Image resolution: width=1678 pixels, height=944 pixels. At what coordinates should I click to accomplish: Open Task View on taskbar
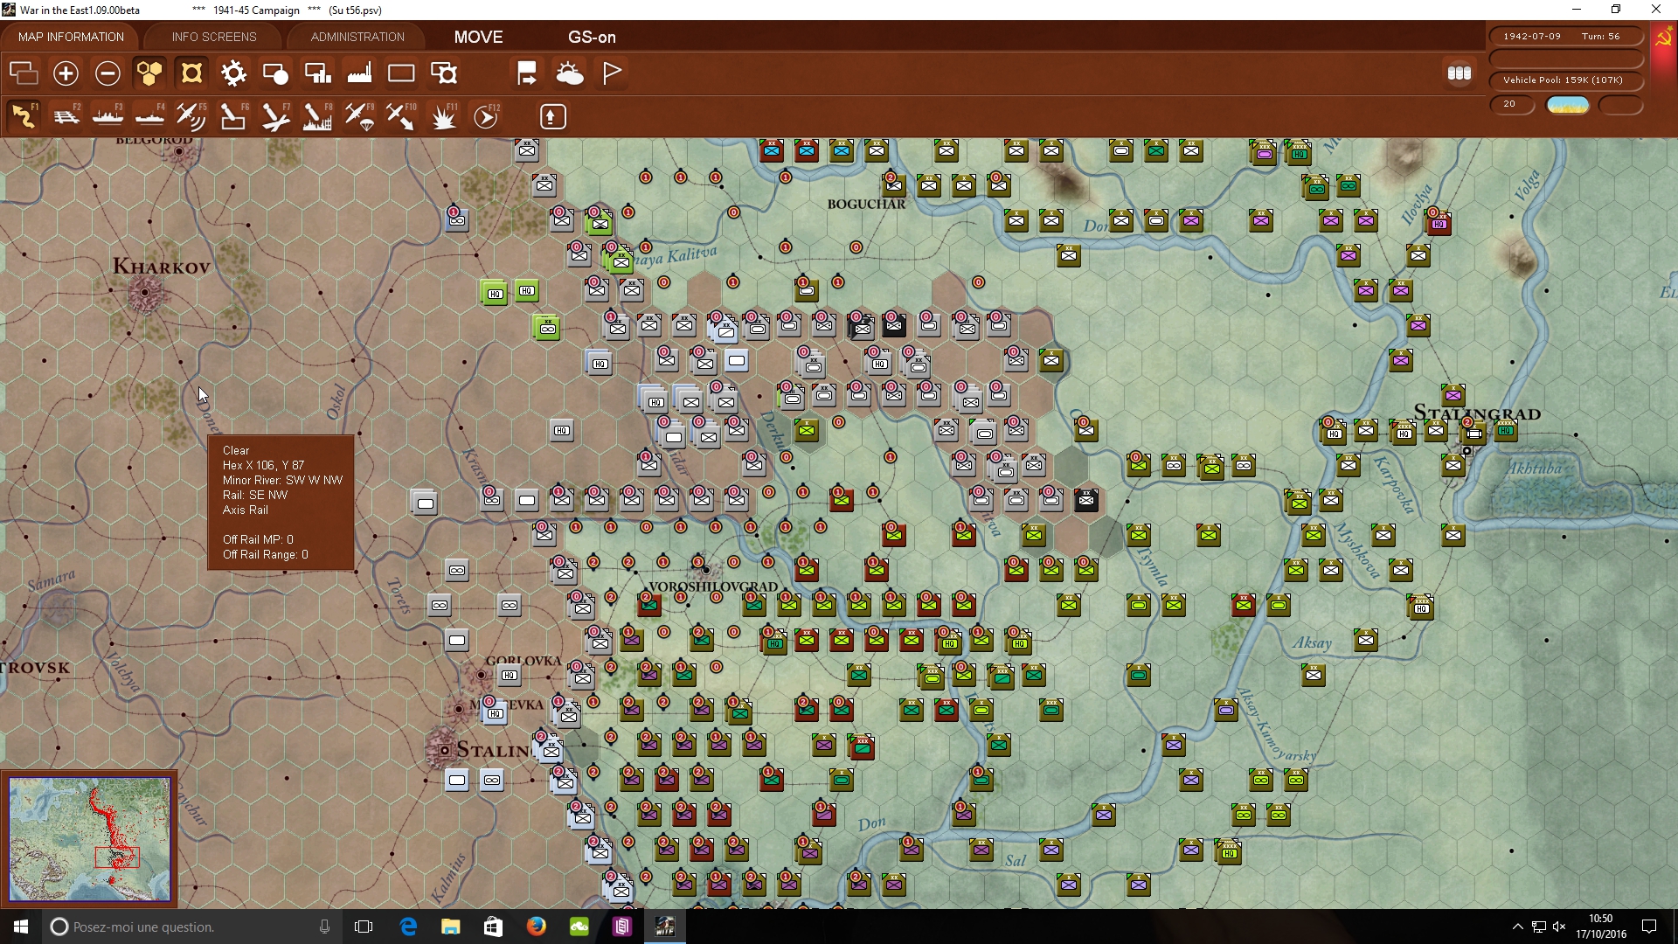pos(364,927)
